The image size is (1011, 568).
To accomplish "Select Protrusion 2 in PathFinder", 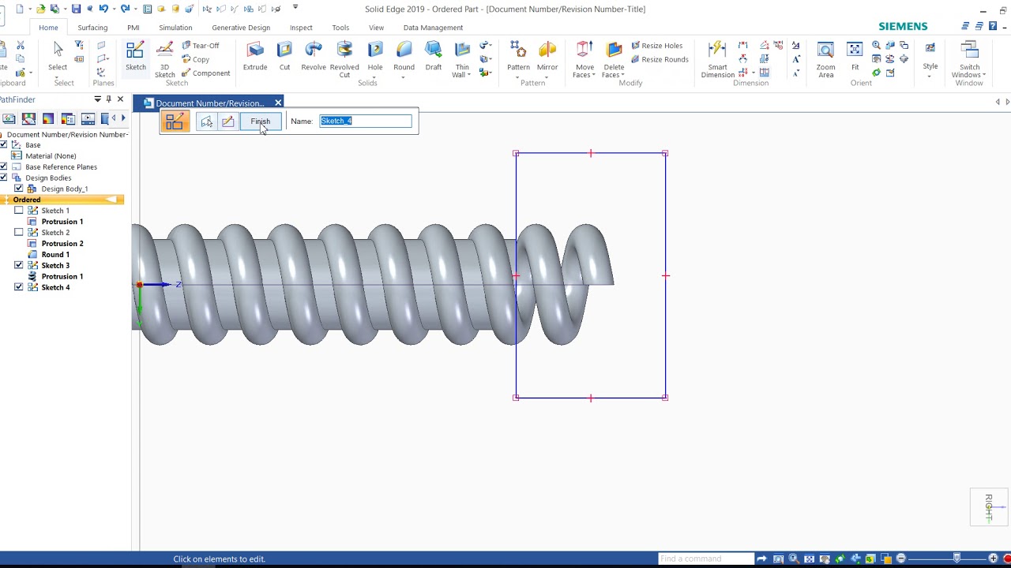I will coord(62,244).
